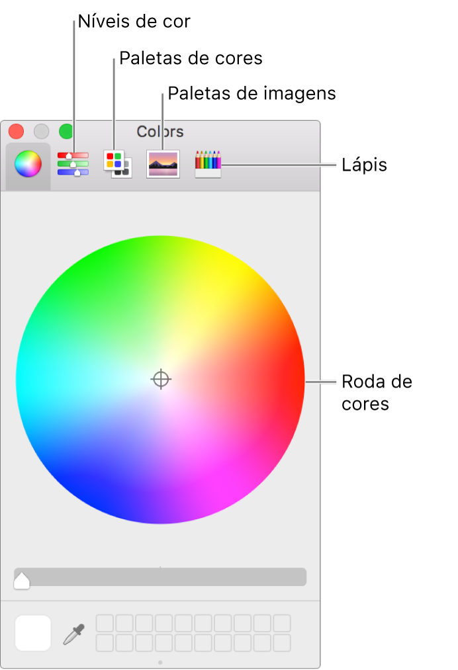Pick a color with the eyedropper tool
This screenshot has height=670, width=458.
coord(74,634)
